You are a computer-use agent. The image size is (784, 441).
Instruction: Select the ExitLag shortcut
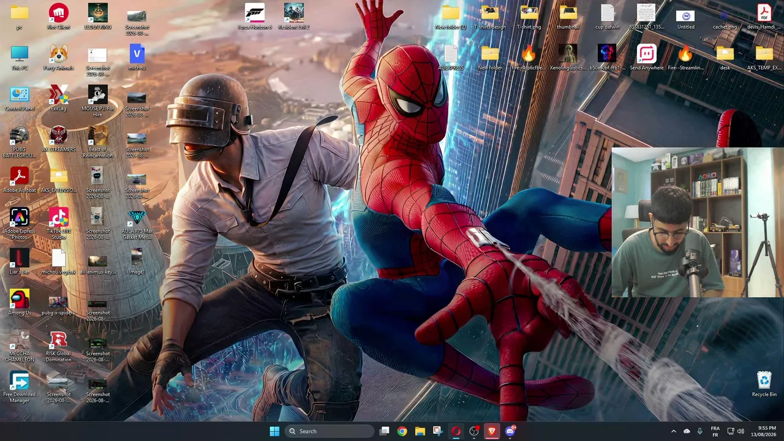58,99
